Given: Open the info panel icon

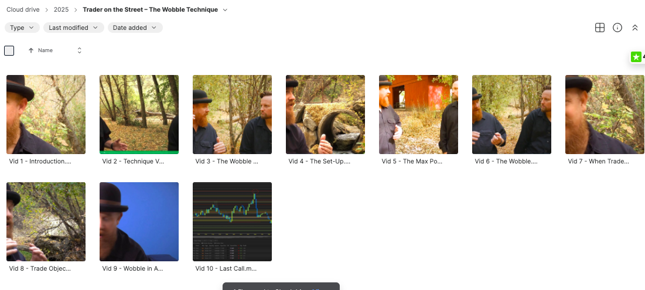Looking at the screenshot, I should (617, 28).
